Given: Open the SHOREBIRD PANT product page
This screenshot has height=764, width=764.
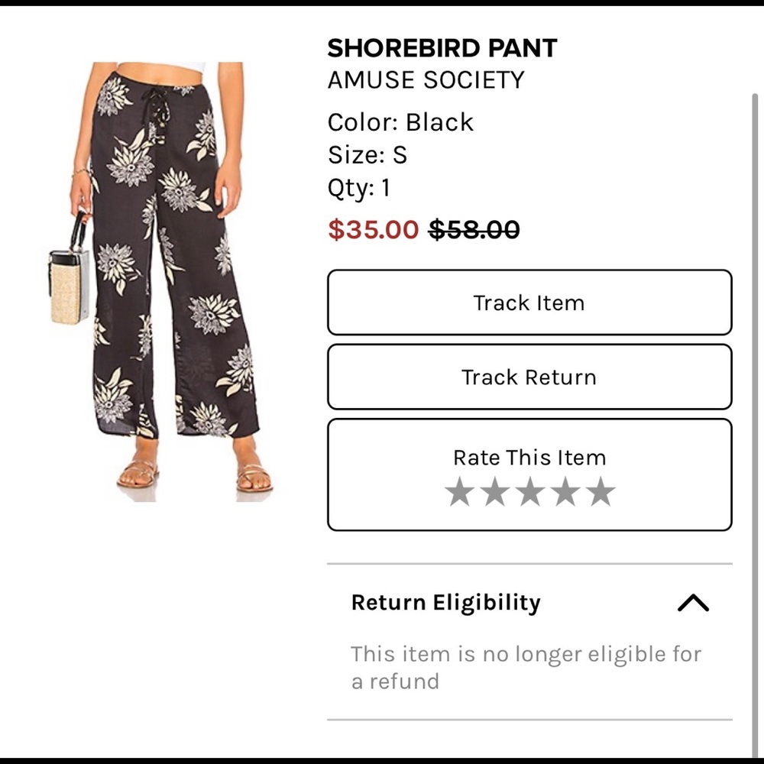Looking at the screenshot, I should pos(442,47).
